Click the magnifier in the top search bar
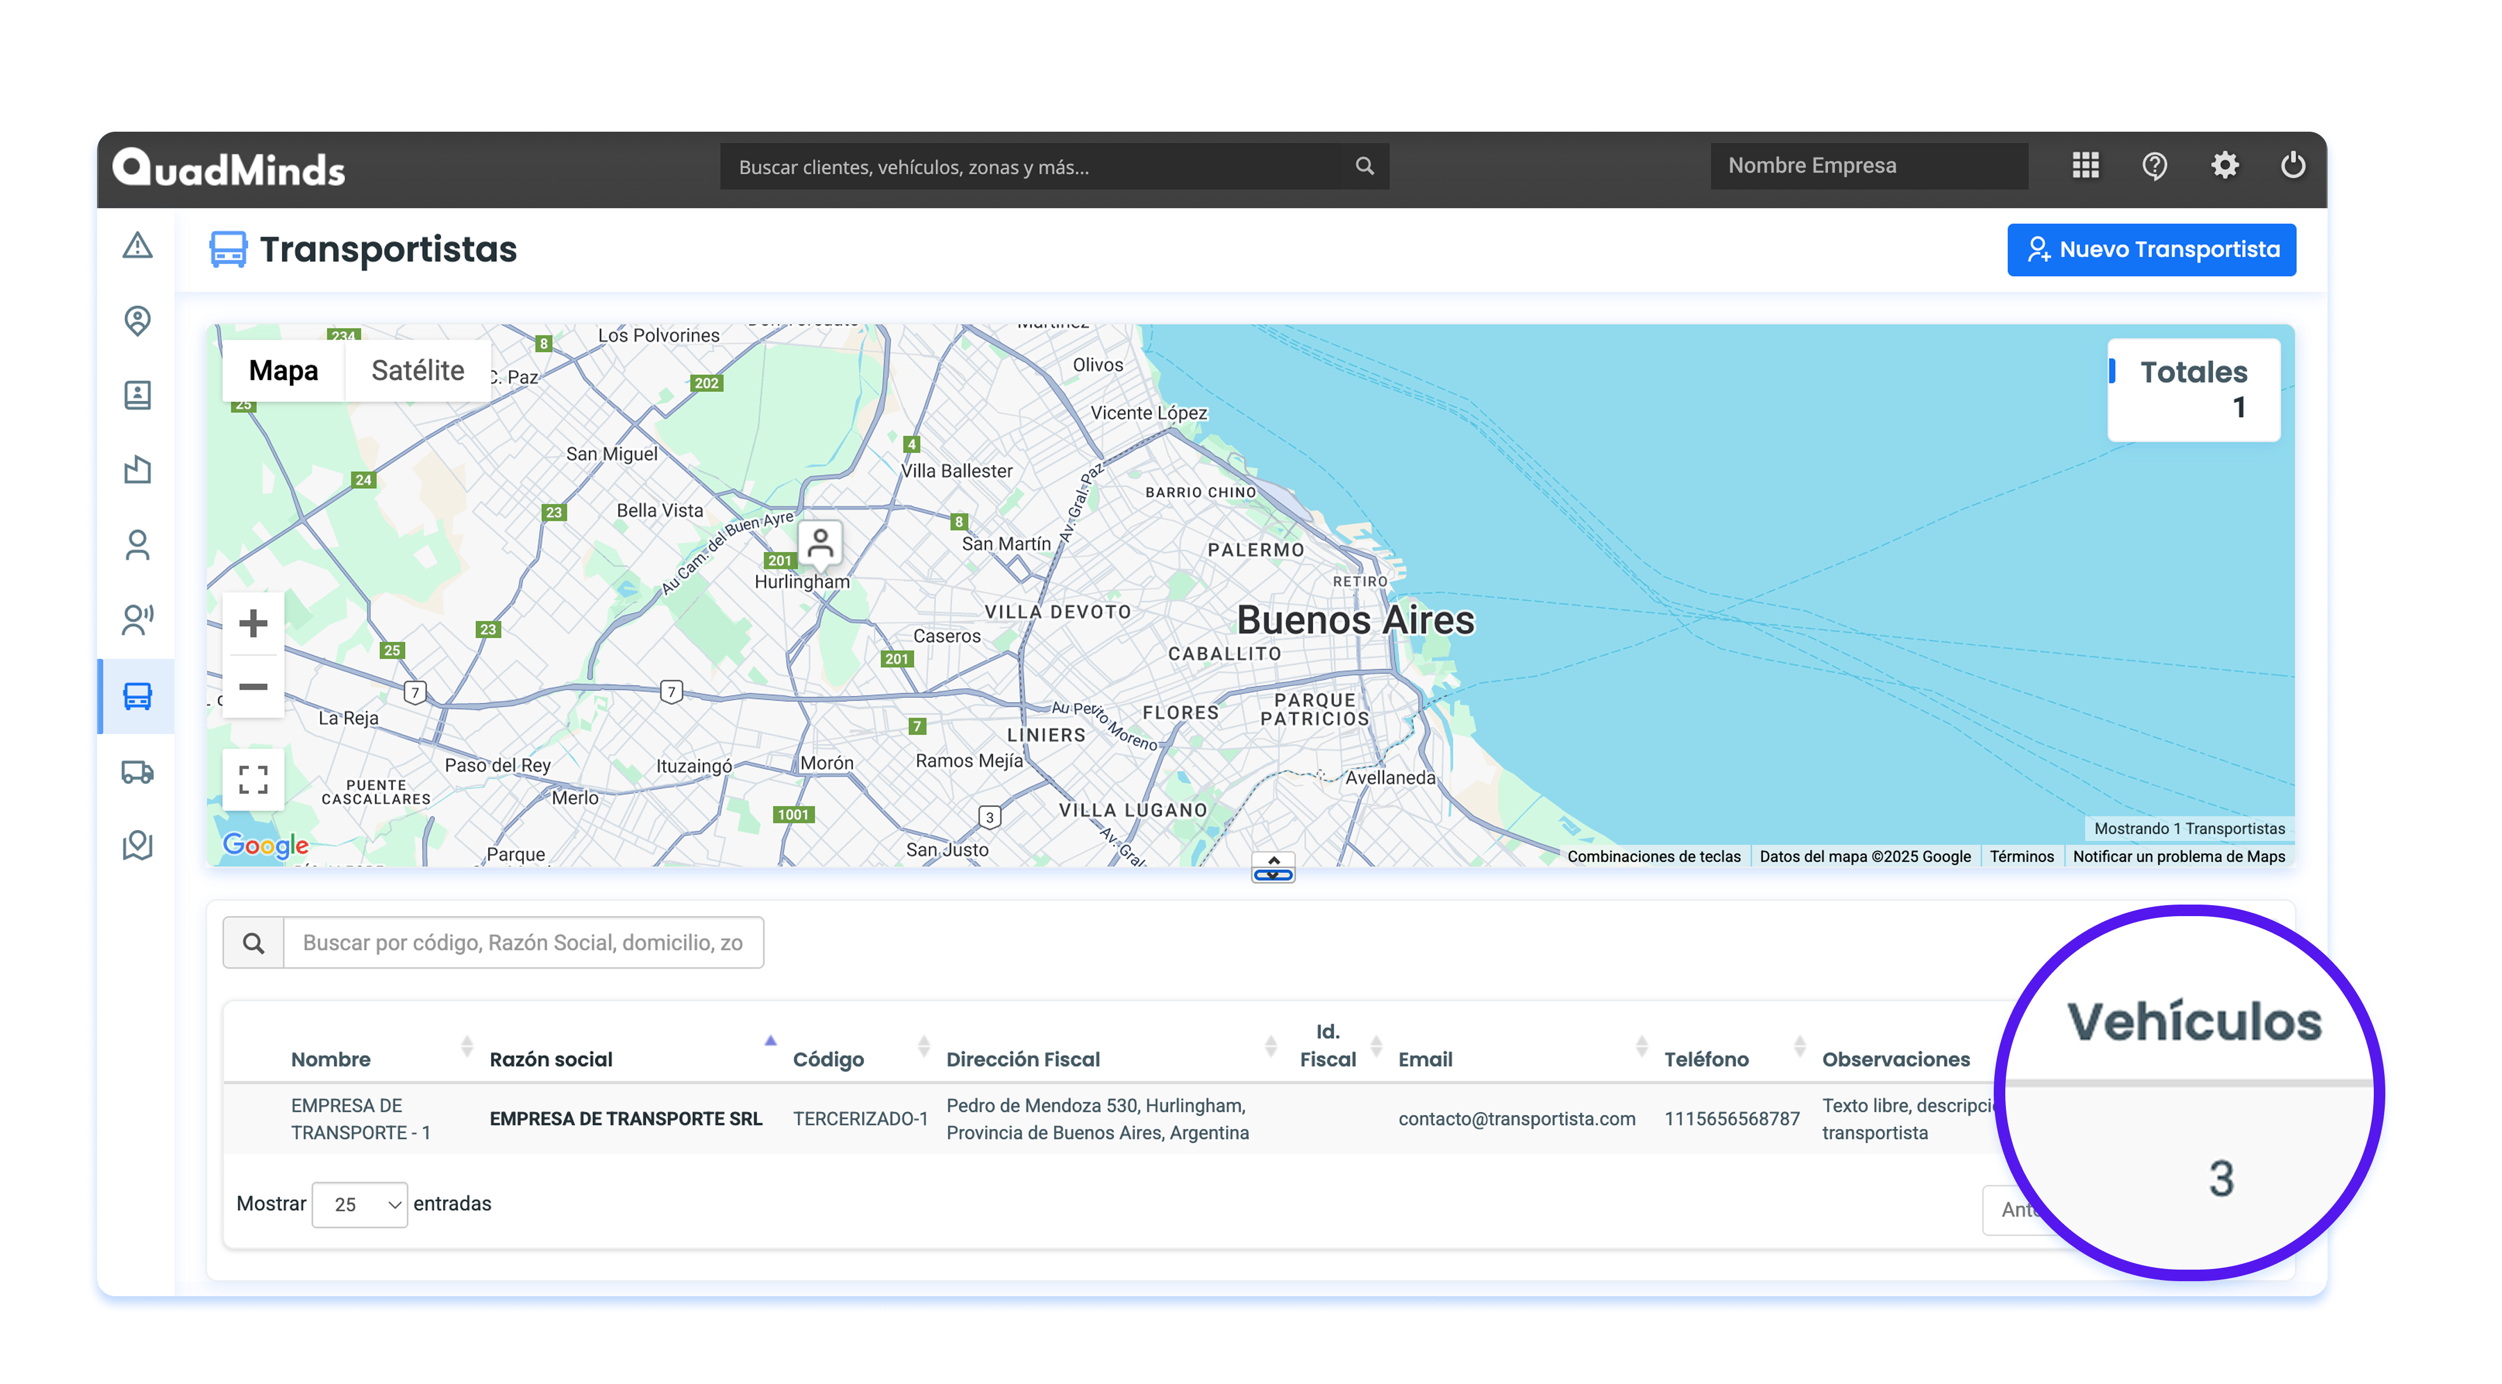Viewport: 2502px width, 1384px height. click(x=1365, y=166)
